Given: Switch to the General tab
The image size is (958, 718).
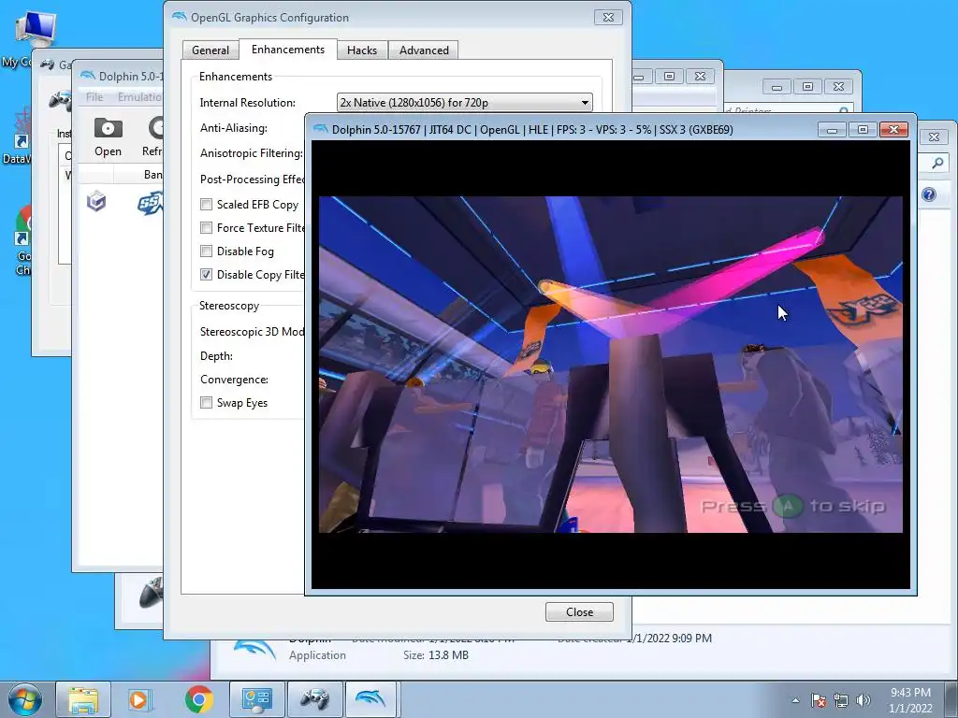Looking at the screenshot, I should [210, 50].
